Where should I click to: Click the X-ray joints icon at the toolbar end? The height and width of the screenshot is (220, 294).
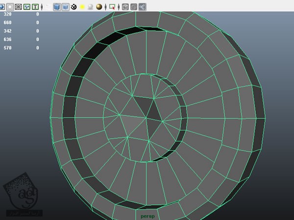pyautogui.click(x=142, y=7)
